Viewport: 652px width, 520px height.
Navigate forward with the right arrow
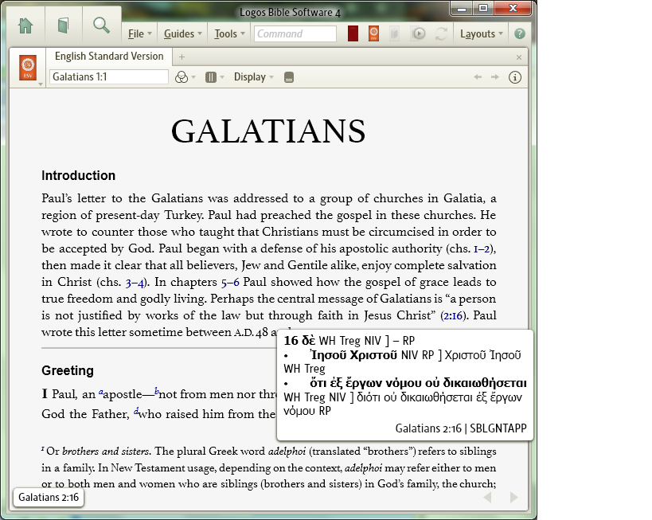pos(495,77)
